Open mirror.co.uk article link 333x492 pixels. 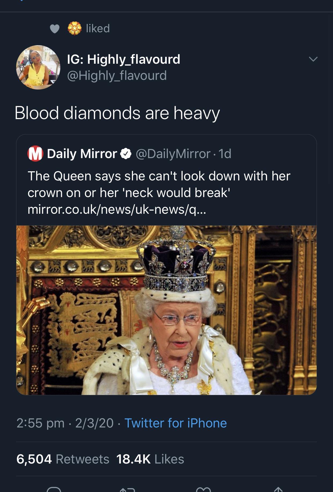point(117,209)
